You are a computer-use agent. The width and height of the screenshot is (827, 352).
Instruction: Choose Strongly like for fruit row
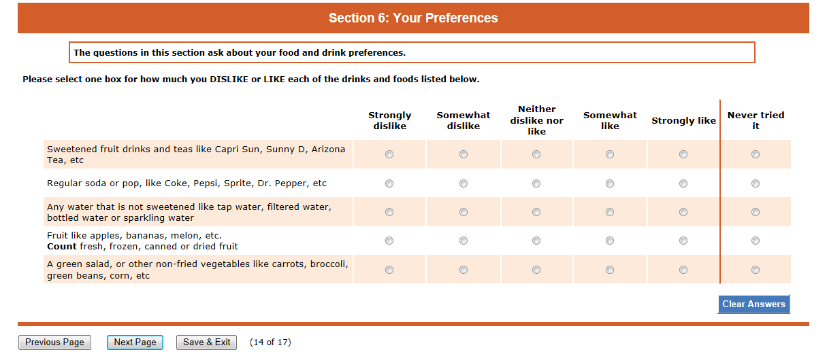[x=683, y=241]
